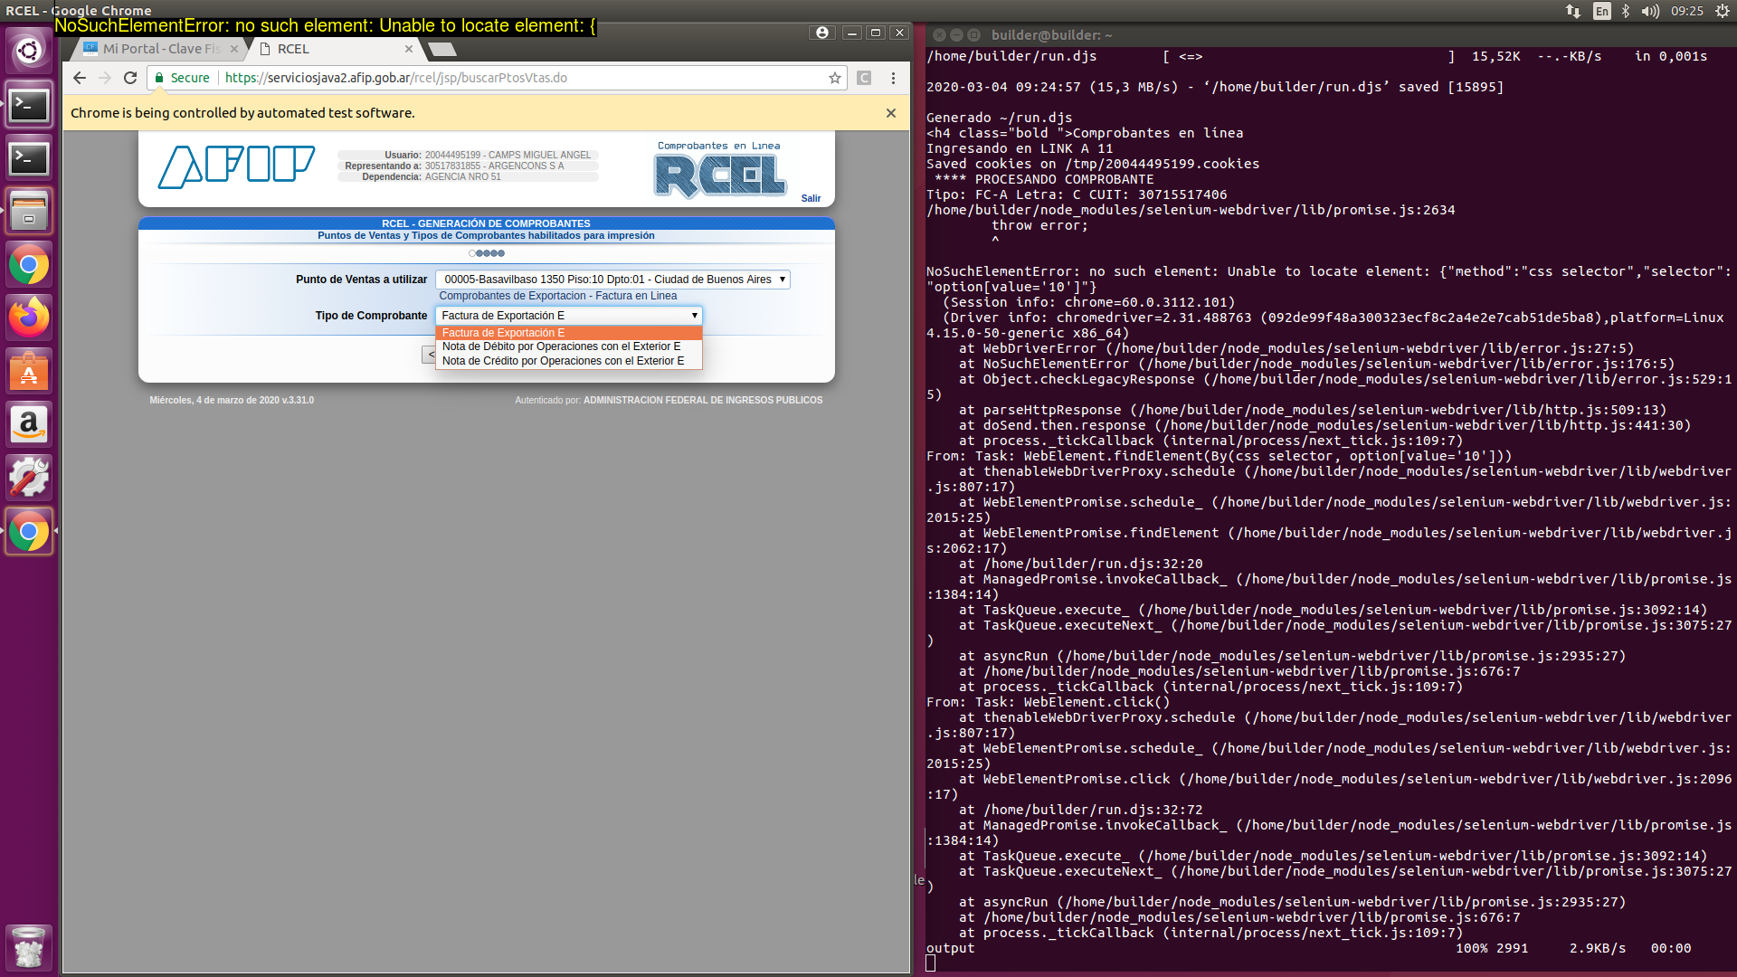
Task: Close the builder@builder terminal window
Action: click(x=939, y=35)
